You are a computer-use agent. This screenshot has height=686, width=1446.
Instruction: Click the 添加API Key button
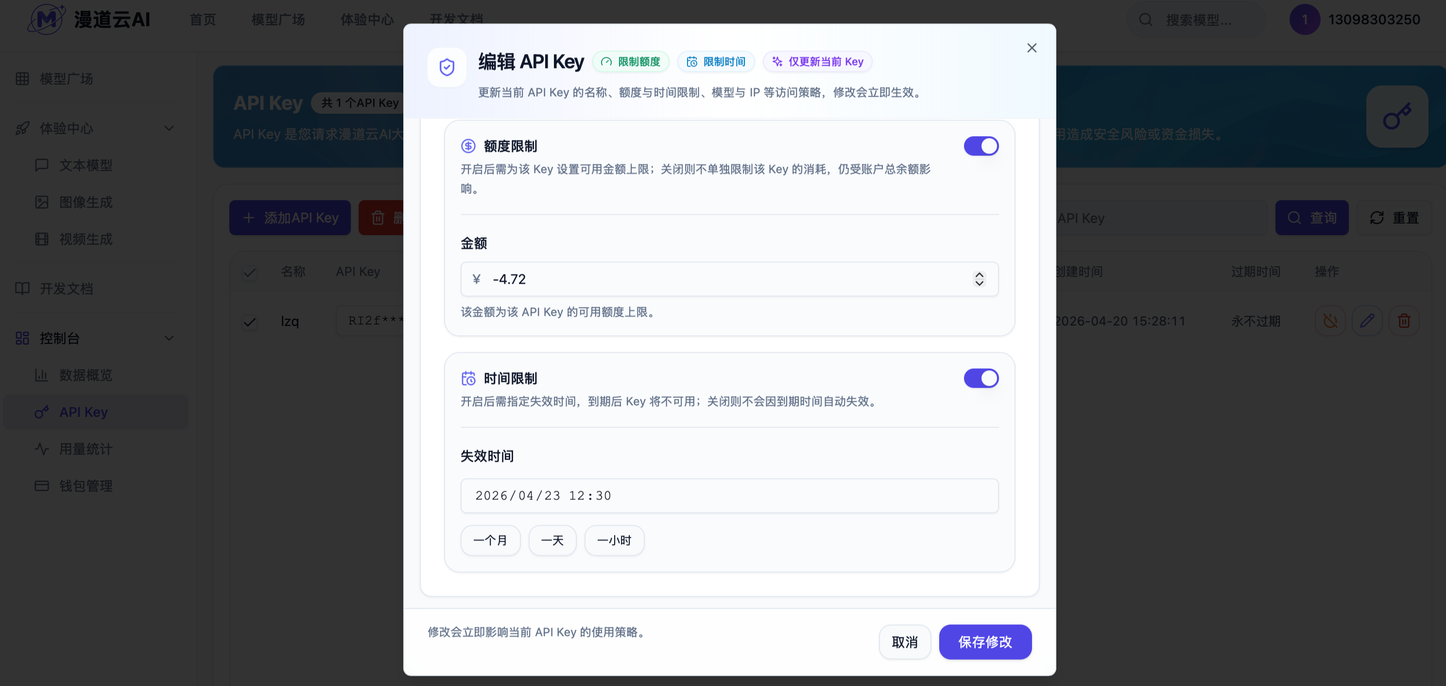[290, 218]
